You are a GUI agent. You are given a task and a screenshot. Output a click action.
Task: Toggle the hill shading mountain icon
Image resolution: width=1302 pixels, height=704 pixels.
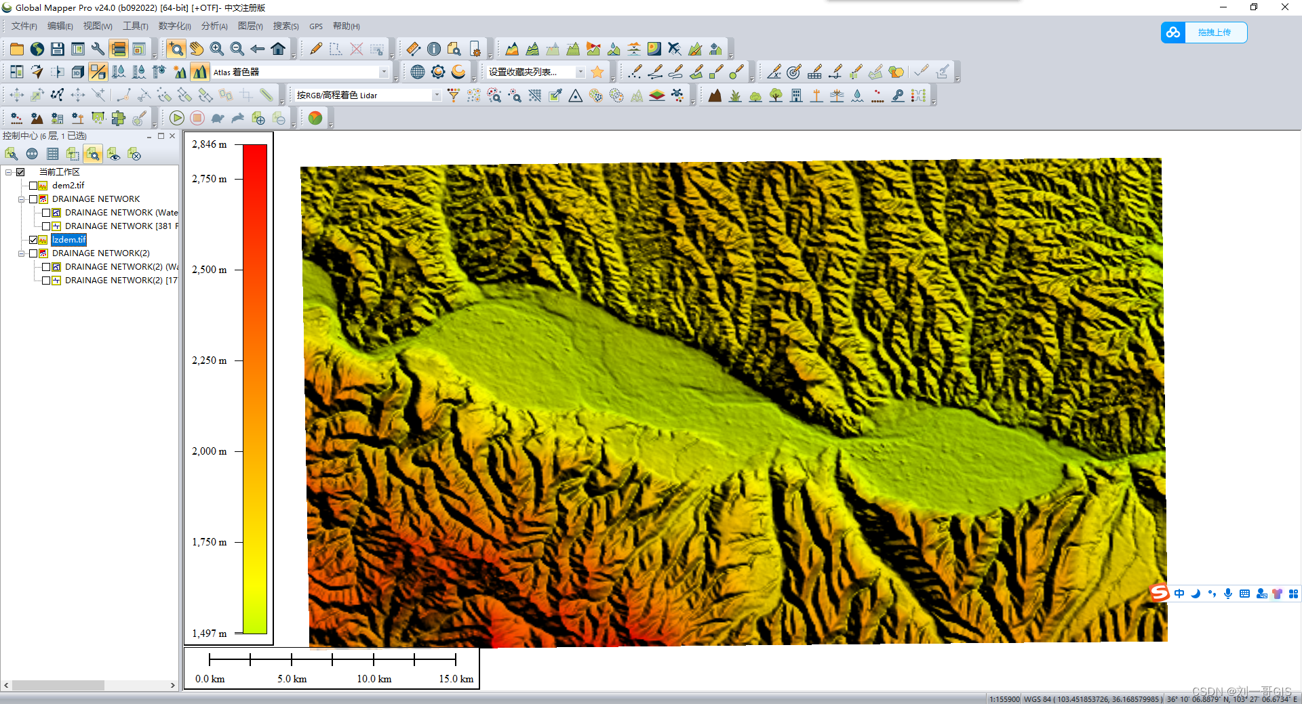[x=200, y=72]
